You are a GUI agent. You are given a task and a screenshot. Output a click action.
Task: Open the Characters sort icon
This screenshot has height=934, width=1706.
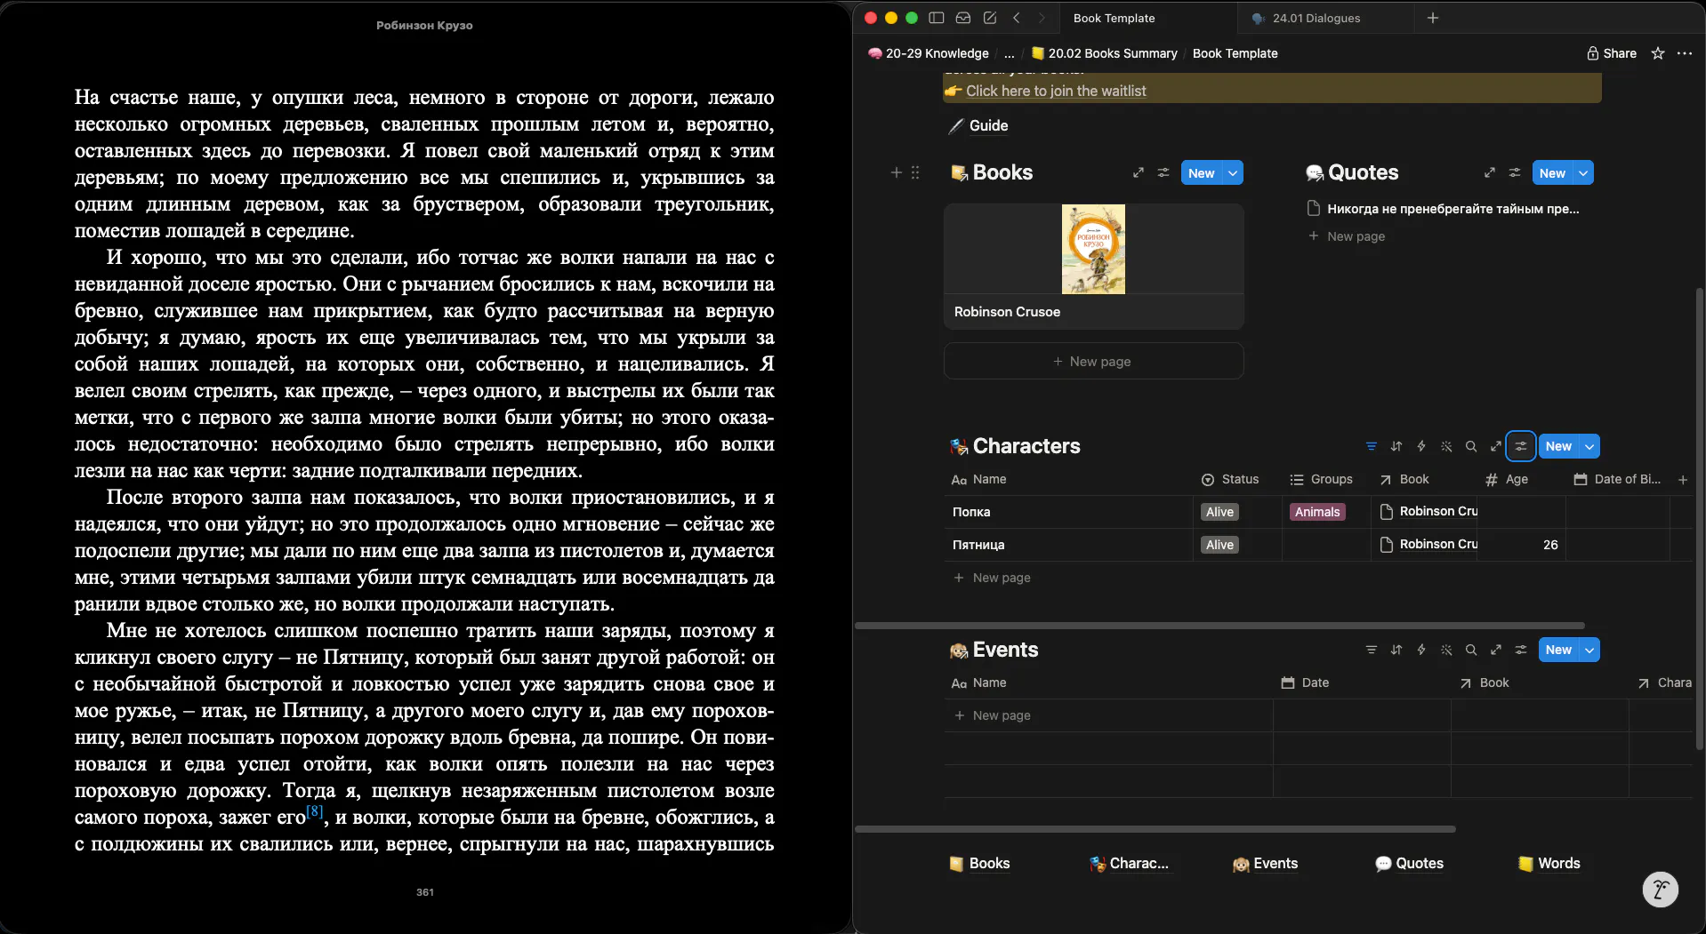pos(1396,446)
